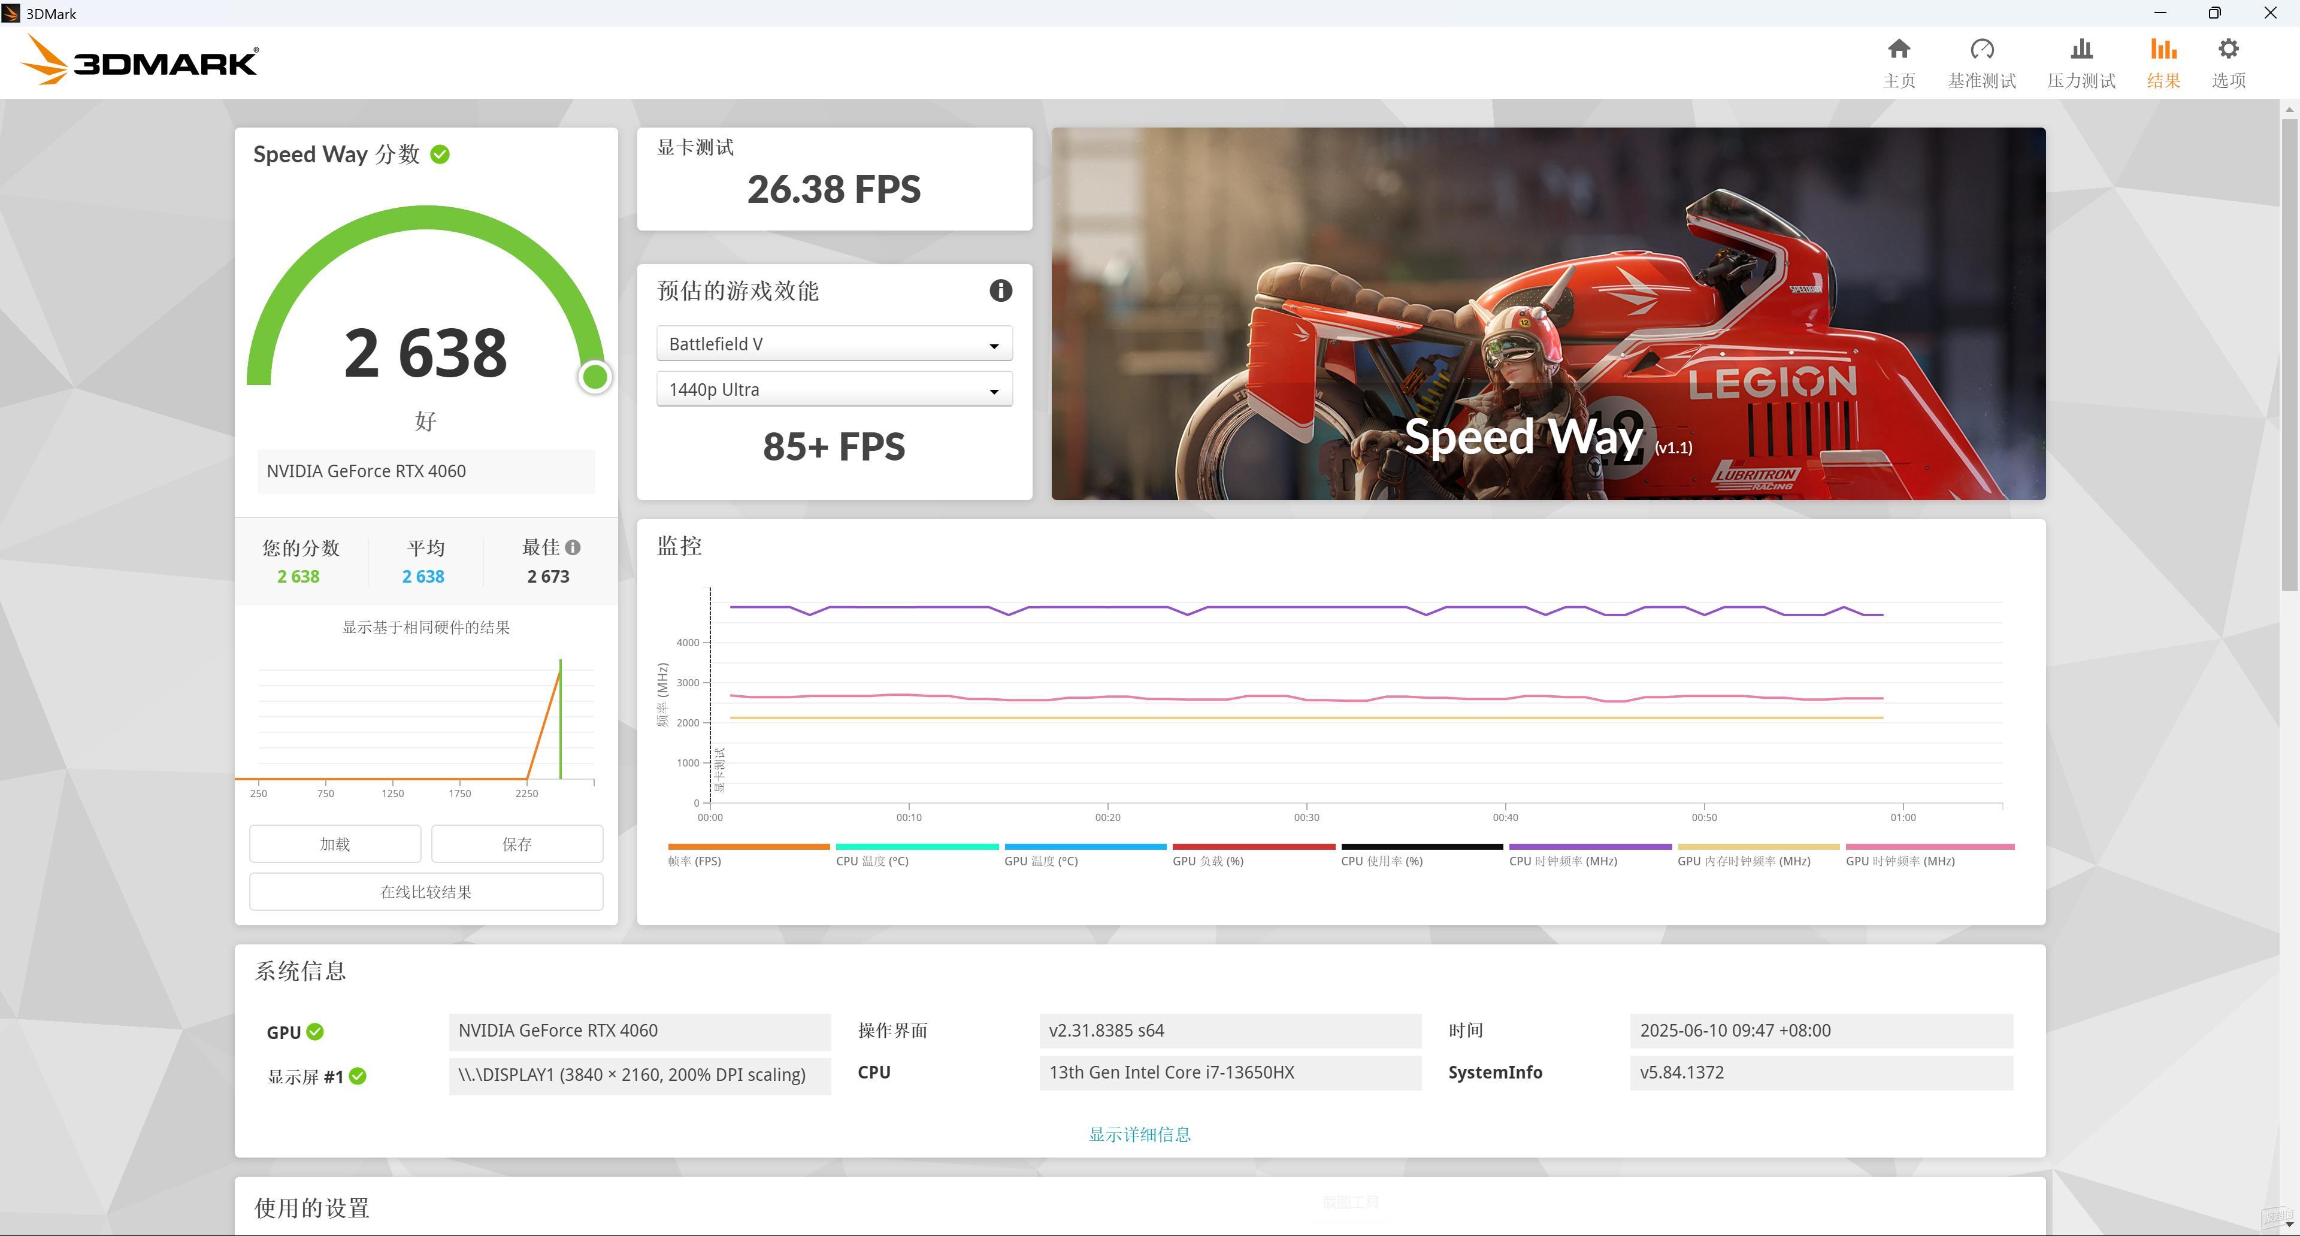Click the SystemInfo v5.84.1372 value
The width and height of the screenshot is (2300, 1236).
point(1821,1073)
